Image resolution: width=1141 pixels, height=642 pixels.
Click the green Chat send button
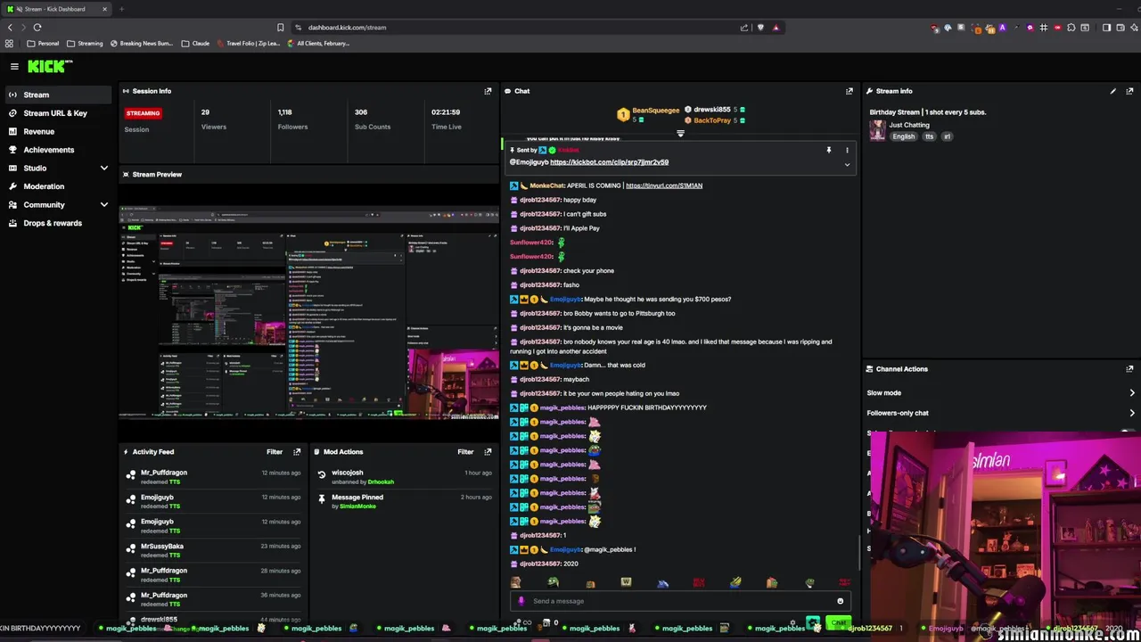[838, 622]
